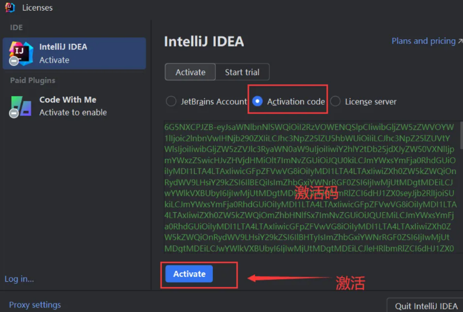
Task: Switch to the Start trial tab
Action: click(x=242, y=72)
